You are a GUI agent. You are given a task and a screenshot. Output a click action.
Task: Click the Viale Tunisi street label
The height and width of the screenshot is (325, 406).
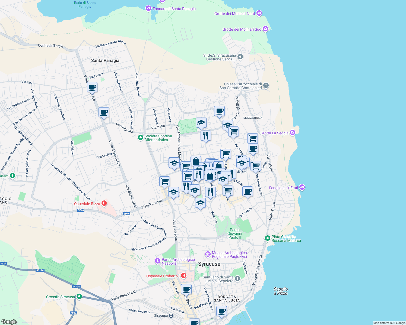click(272, 211)
